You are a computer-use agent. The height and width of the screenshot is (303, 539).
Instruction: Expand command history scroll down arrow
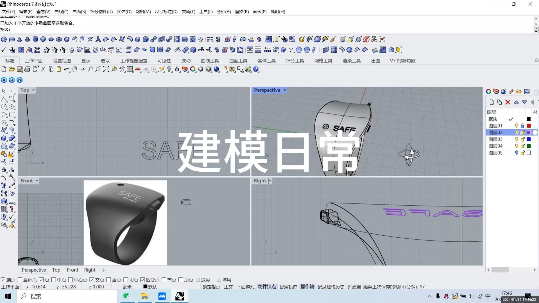pyautogui.click(x=536, y=24)
